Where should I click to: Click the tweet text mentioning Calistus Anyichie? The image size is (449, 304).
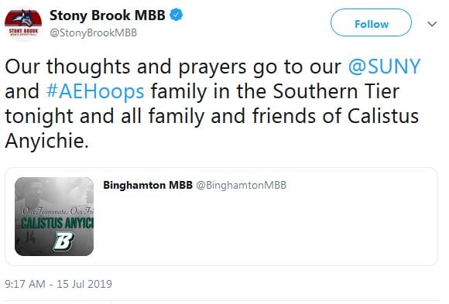point(212,104)
